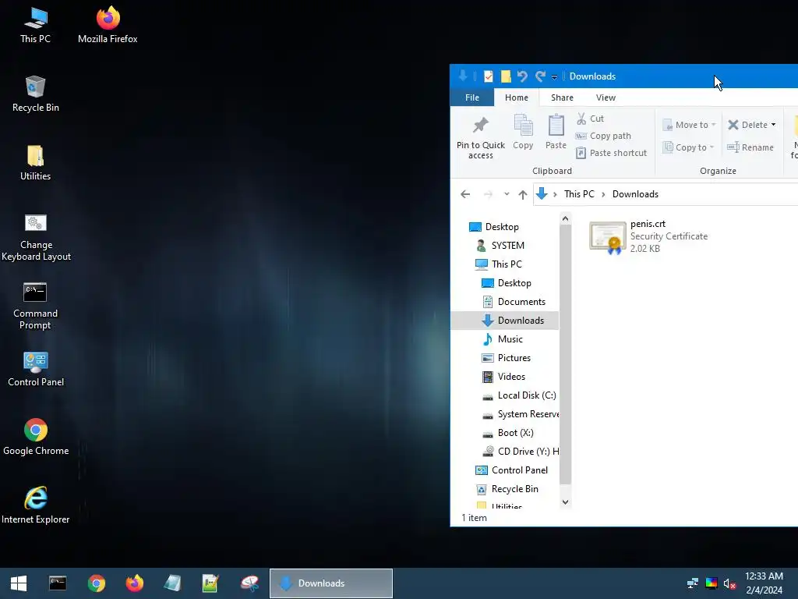Open Firefox from the taskbar
The width and height of the screenshot is (798, 599).
134,583
